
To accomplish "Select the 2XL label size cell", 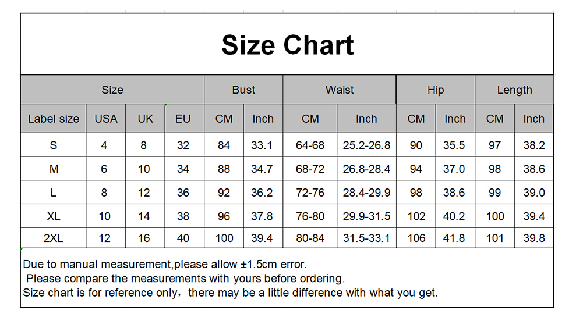I will (54, 238).
